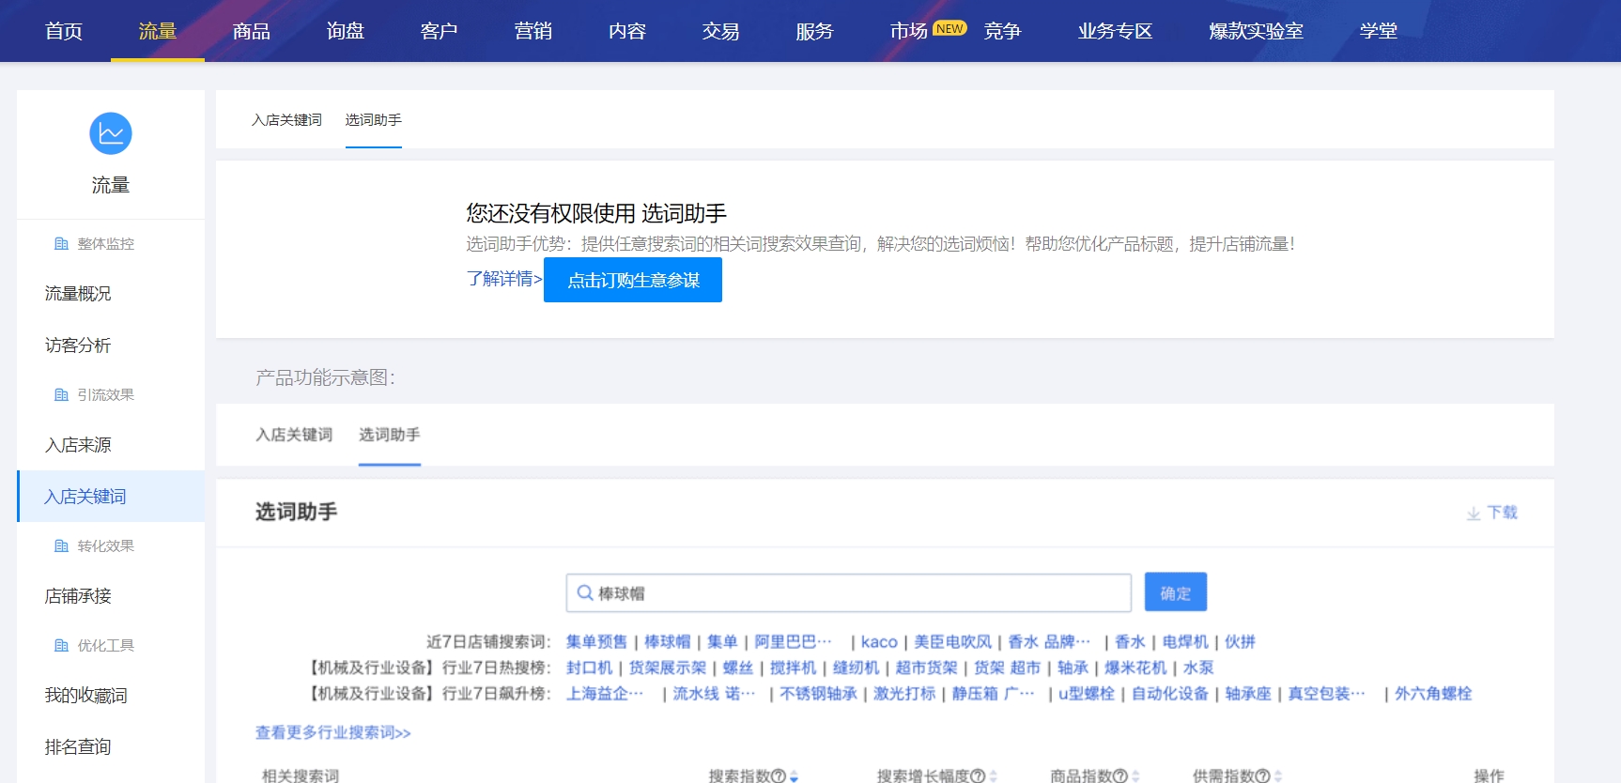Click the 集单预售 search term
Screen dimensions: 1621x783
pyautogui.click(x=596, y=642)
